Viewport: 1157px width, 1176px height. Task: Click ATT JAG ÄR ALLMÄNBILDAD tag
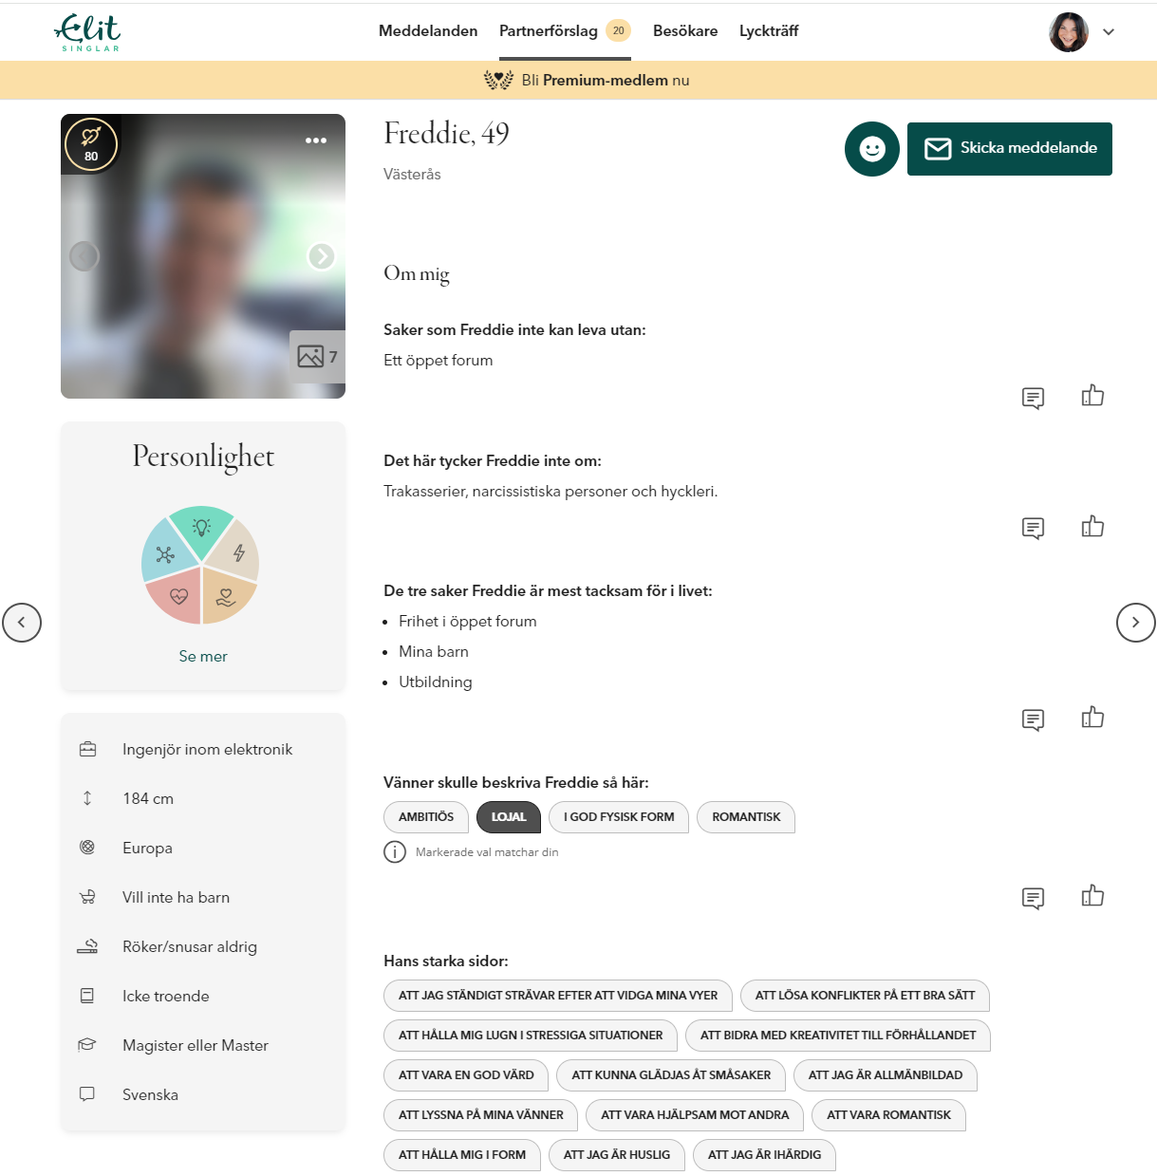tap(886, 1075)
